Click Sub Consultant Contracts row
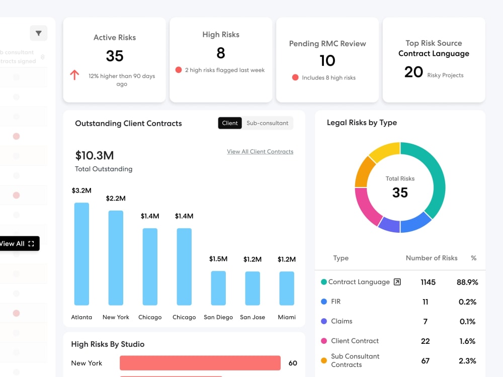 tap(400, 360)
